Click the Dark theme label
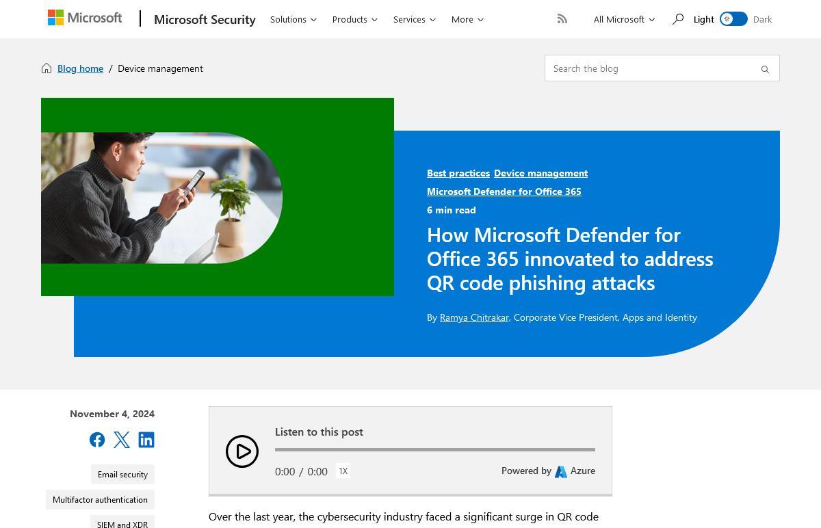This screenshot has width=821, height=528. (762, 19)
